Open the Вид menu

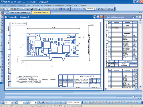click(29, 5)
